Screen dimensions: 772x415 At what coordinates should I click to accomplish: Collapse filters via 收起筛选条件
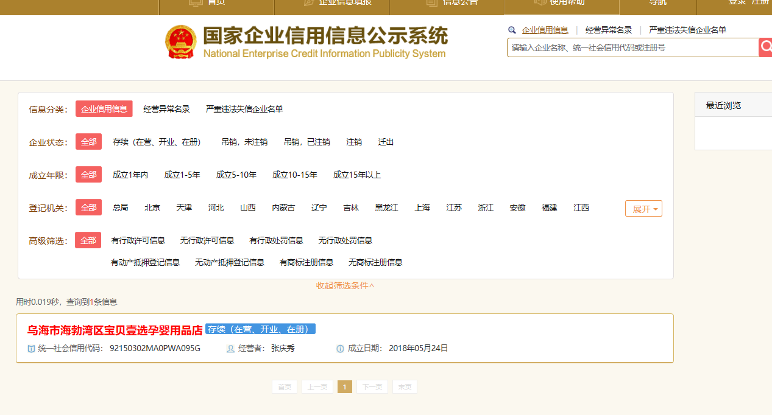pos(345,285)
